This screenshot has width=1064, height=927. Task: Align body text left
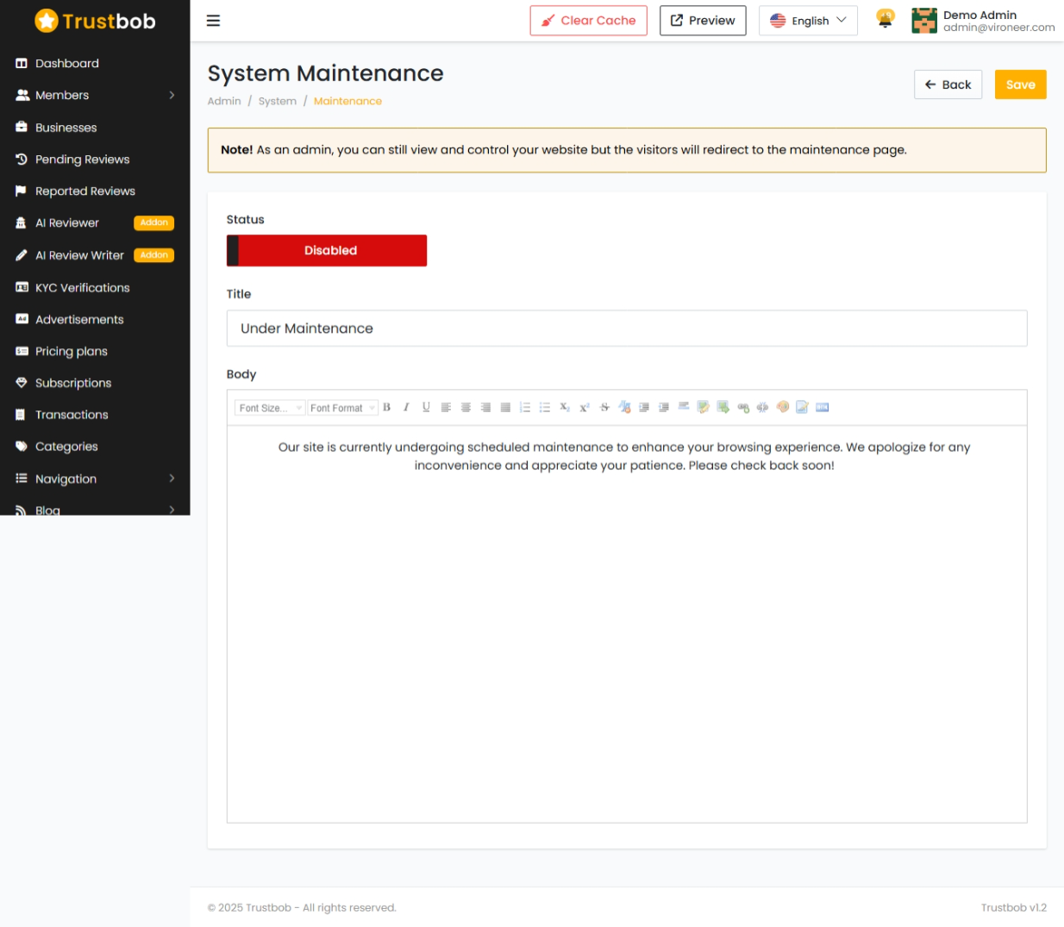point(446,407)
